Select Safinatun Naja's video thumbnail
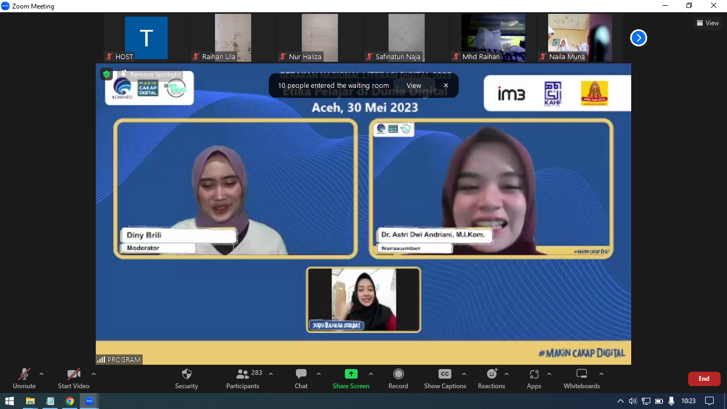 (x=407, y=38)
